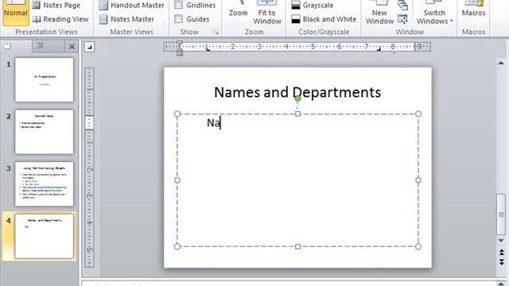Image resolution: width=509 pixels, height=286 pixels.
Task: Click the Cascade windows icon
Action: point(403,6)
